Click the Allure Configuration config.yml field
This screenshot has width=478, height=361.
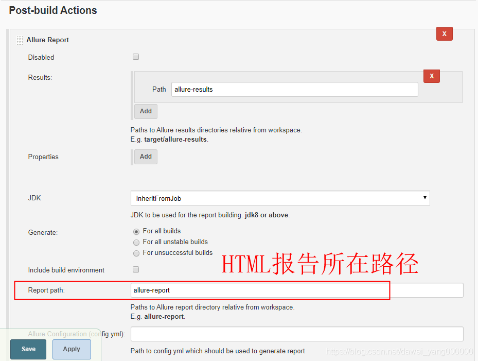tap(297, 334)
